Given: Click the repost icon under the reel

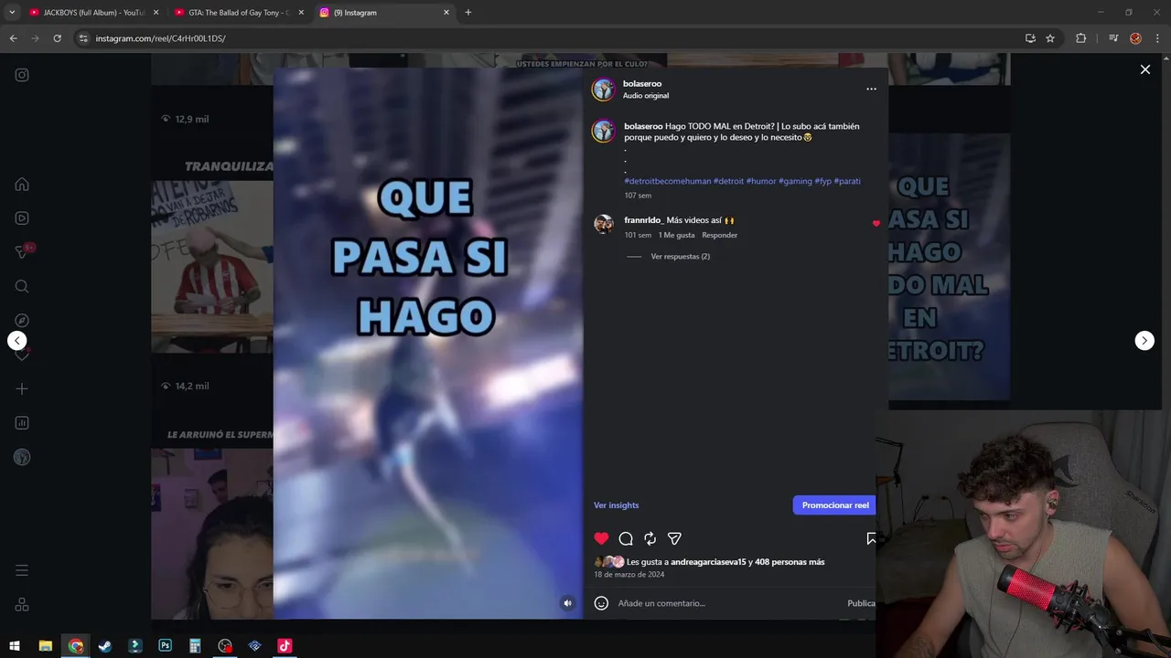Looking at the screenshot, I should click(x=650, y=538).
